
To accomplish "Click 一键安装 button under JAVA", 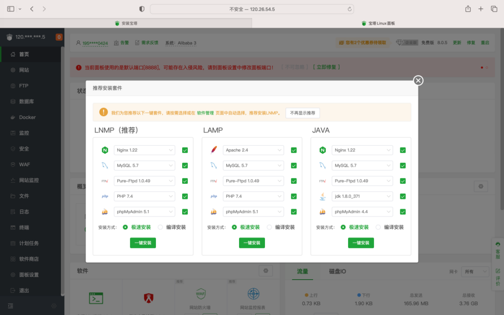I will tap(361, 243).
